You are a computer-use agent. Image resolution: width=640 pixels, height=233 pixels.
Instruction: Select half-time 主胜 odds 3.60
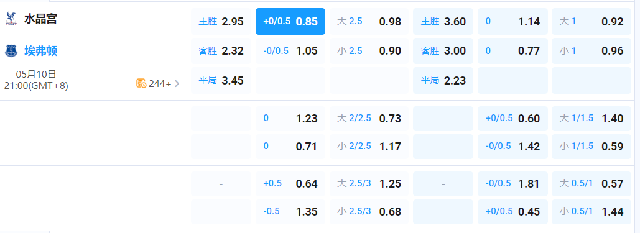(443, 22)
